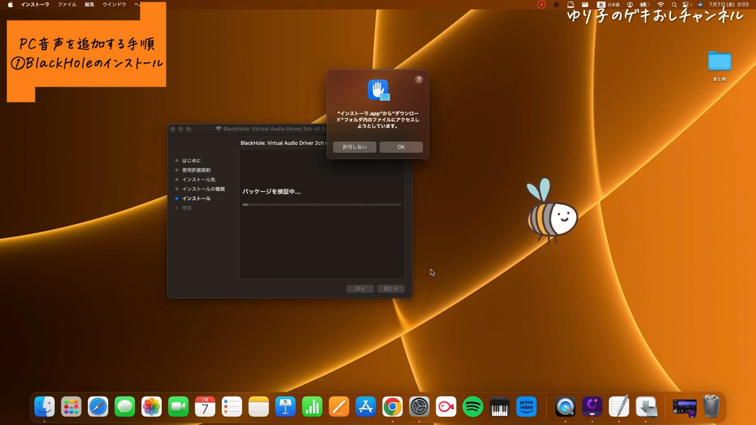Open help with the question mark button
756x425 pixels.
(x=419, y=79)
